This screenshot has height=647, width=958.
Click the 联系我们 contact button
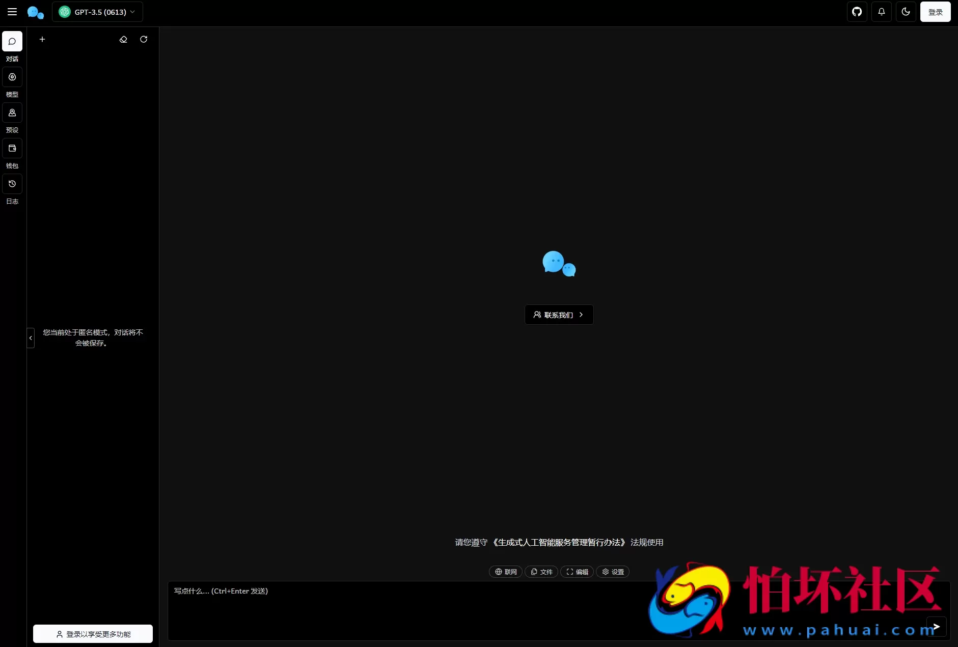(x=559, y=315)
